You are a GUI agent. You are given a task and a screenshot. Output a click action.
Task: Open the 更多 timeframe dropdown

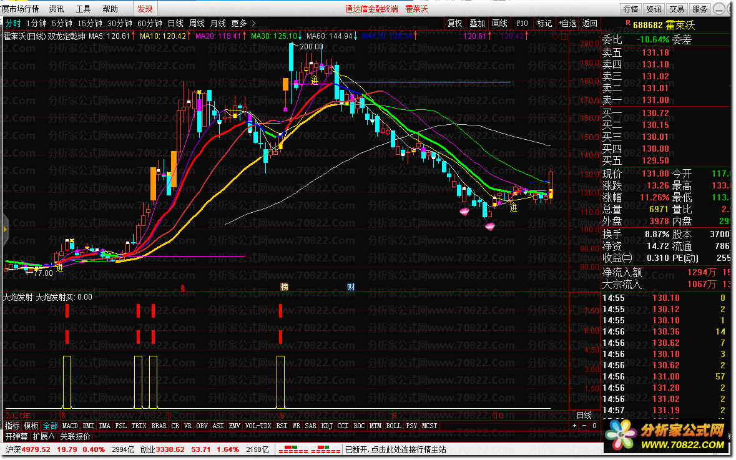pos(238,24)
